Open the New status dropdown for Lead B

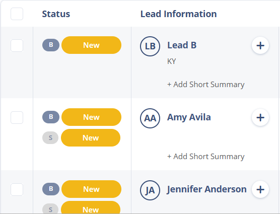pyautogui.click(x=92, y=45)
